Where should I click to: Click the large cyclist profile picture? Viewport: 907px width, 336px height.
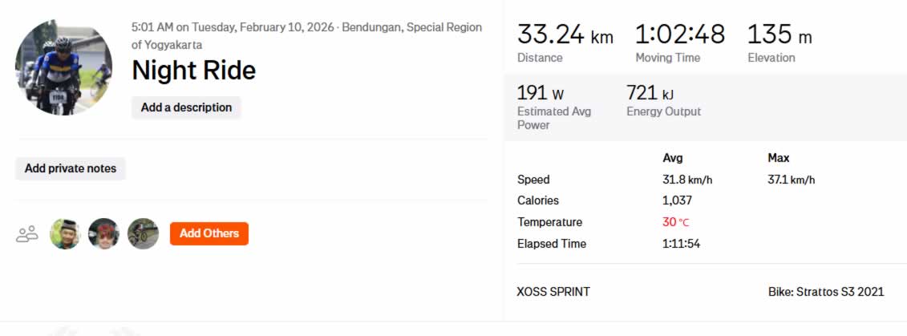pyautogui.click(x=63, y=67)
